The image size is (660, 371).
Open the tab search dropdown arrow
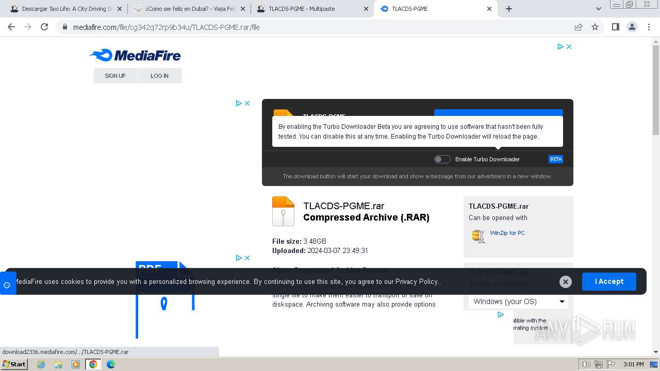coord(598,9)
